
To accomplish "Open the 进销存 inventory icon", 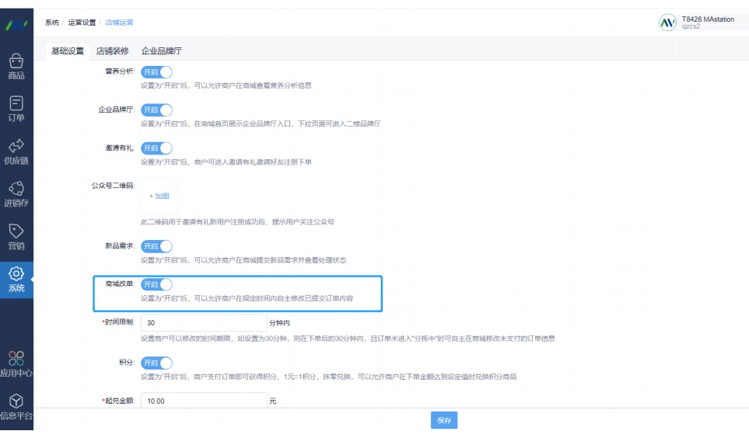I will coord(16,189).
